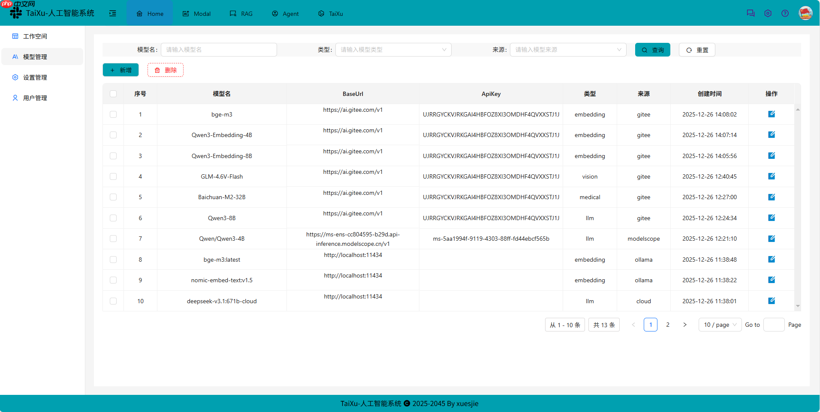The image size is (820, 412).
Task: Collapse the sidebar using the toggle icon
Action: [x=113, y=13]
